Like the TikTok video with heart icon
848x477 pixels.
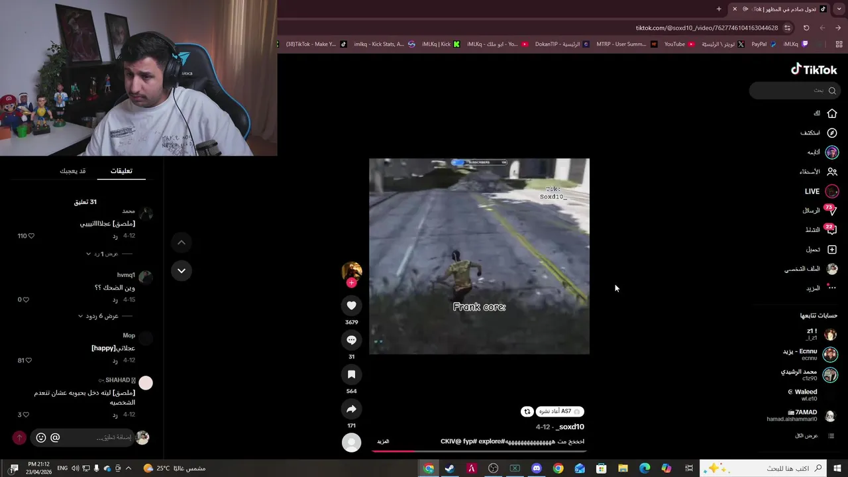(x=351, y=305)
